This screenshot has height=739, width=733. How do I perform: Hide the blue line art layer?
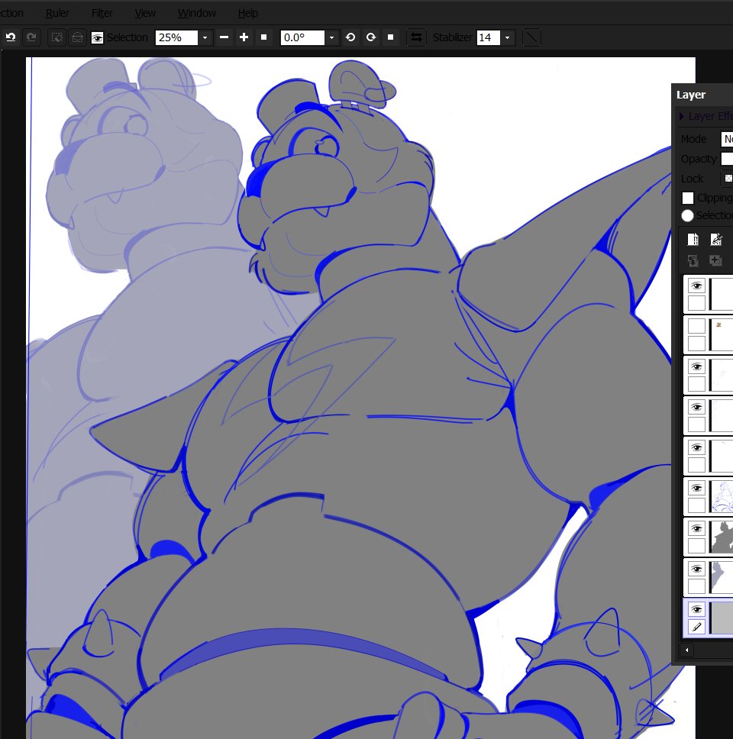(x=696, y=489)
